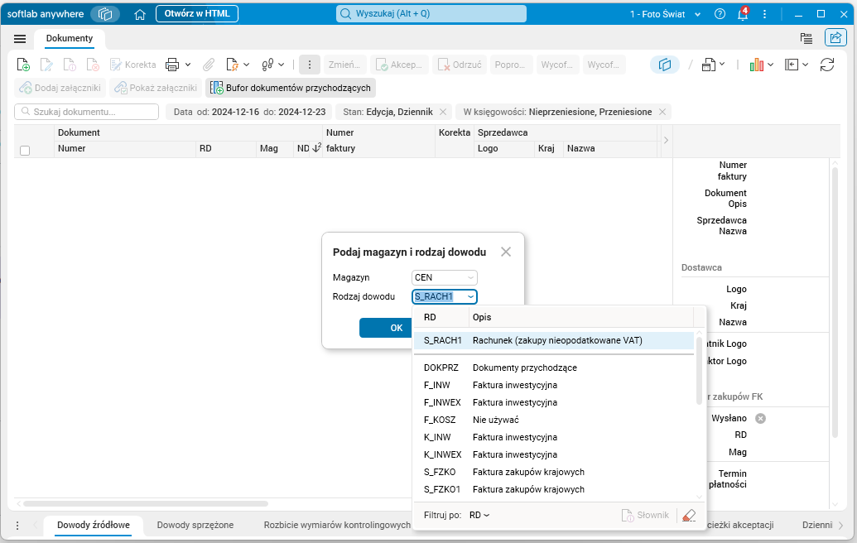Image resolution: width=857 pixels, height=543 pixels.
Task: Remove the W księgowości filter chip
Action: [x=662, y=112]
